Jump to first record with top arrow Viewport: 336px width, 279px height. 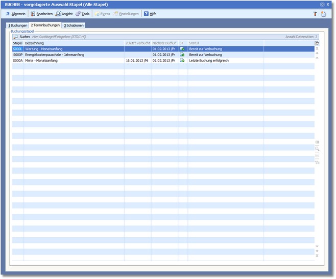(x=317, y=48)
